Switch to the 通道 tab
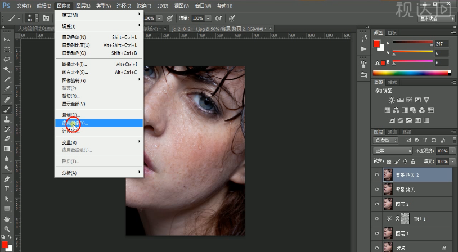458x252 pixels. [392, 132]
